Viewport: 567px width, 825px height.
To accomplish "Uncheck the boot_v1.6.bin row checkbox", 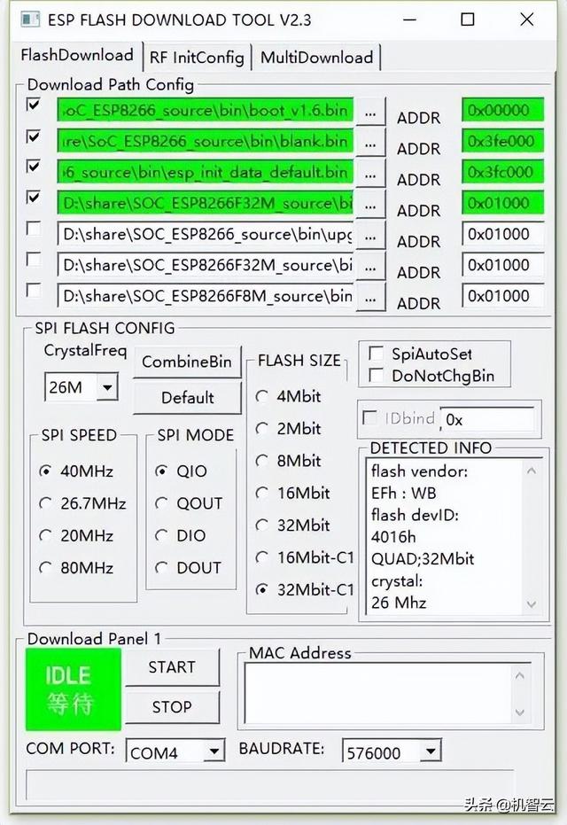I will coord(33,105).
